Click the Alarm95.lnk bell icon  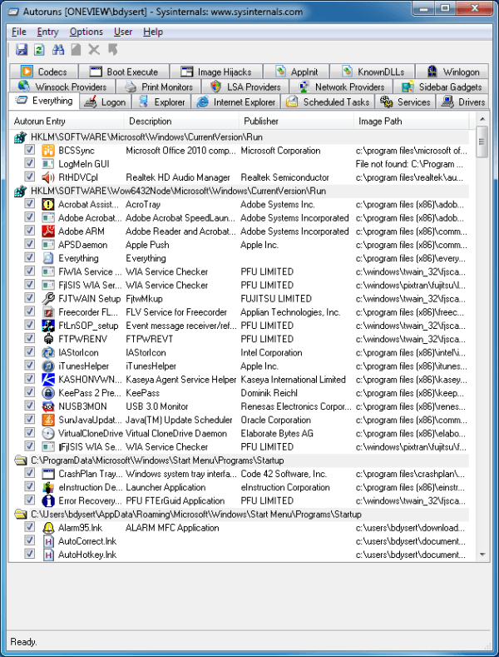pos(48,528)
